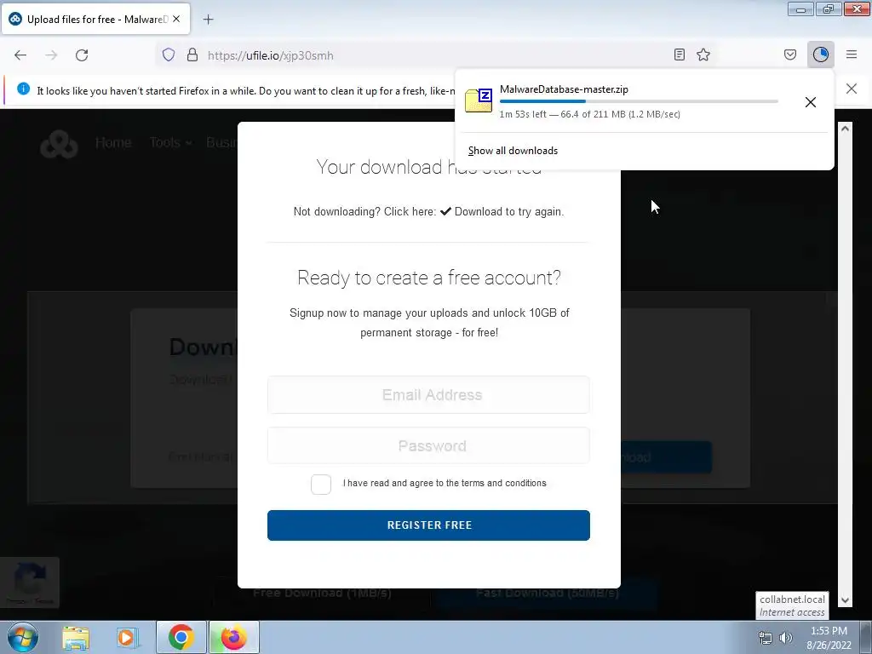Expand the Tools dropdown menu
872x654 pixels.
[170, 142]
